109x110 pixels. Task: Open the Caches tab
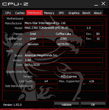20,13
